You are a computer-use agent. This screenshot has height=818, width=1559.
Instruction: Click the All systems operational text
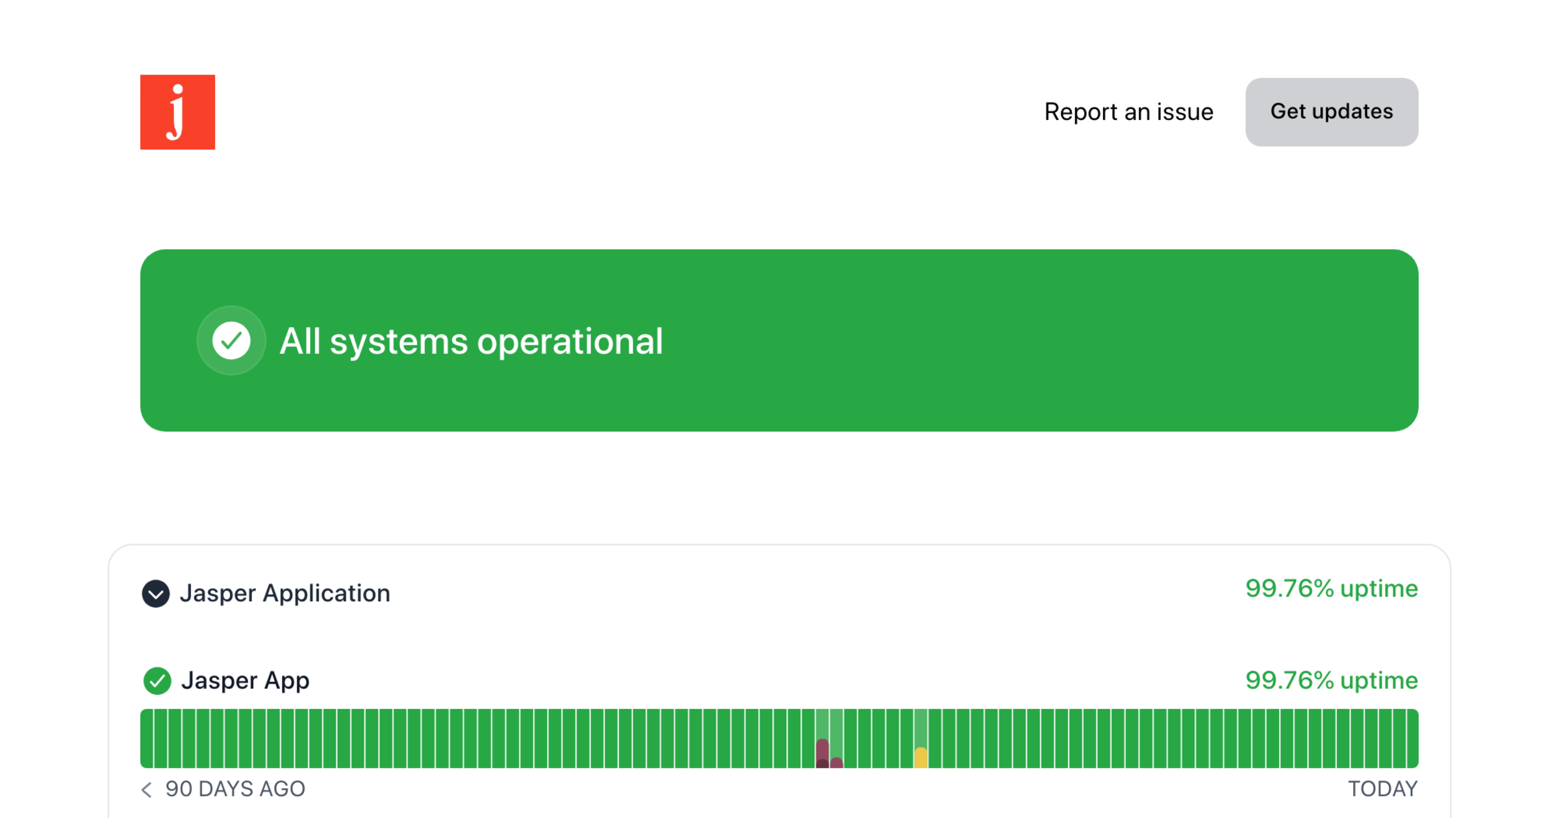(471, 341)
